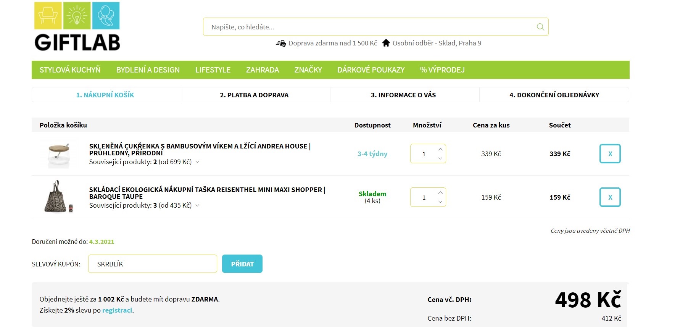Open the Reisenthel Mini Maxi Shopper title
688x329 pixels.
click(x=207, y=193)
